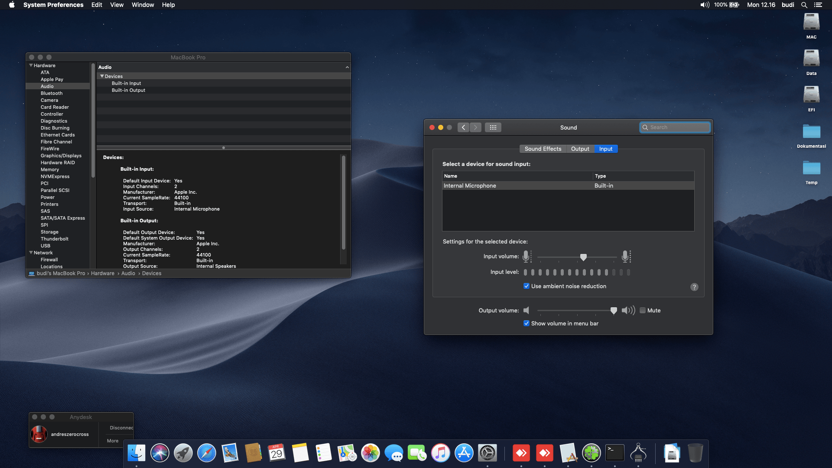The image size is (832, 468).
Task: Open iTunes from the Dock
Action: click(x=441, y=453)
